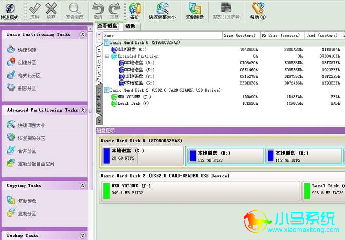Screen dimensions: 345x240
Task: Click partition list scroll up arrow
Action: [x=99, y=35]
